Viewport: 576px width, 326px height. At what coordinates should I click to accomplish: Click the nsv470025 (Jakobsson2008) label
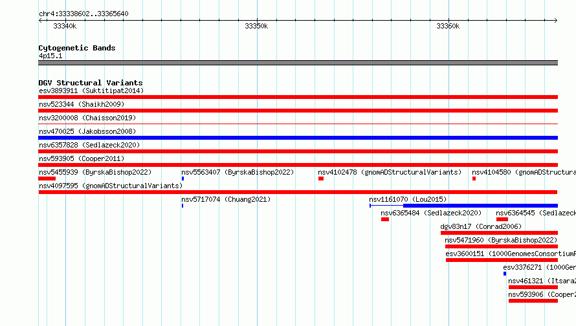pyautogui.click(x=87, y=131)
